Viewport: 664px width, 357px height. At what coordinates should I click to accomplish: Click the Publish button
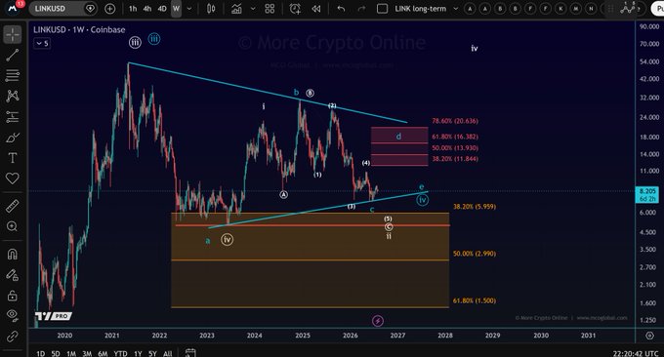[x=657, y=9]
